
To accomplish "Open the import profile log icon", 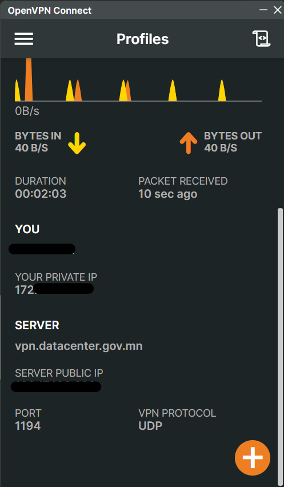I will click(x=261, y=39).
